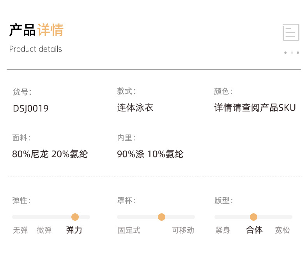The height and width of the screenshot is (257, 308).
Task: Click the Product details subtitle
Action: [x=35, y=49]
